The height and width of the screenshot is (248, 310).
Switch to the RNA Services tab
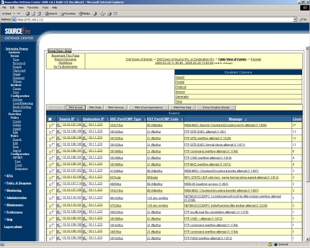116,108
